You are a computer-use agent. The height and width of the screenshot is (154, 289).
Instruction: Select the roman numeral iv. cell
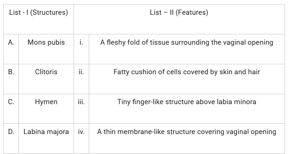(81, 131)
